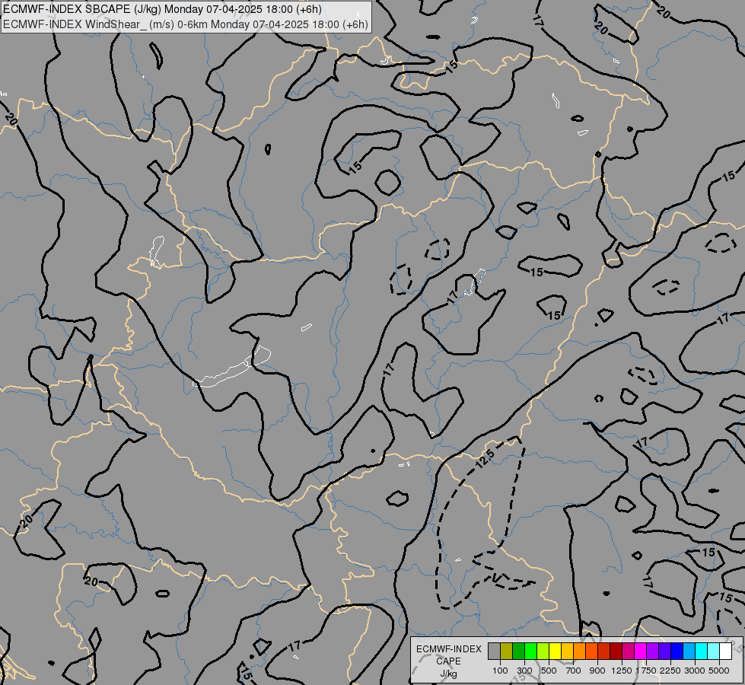Select the dark green CAPE legend swatch
Image resolution: width=745 pixels, height=685 pixels.
(518, 651)
